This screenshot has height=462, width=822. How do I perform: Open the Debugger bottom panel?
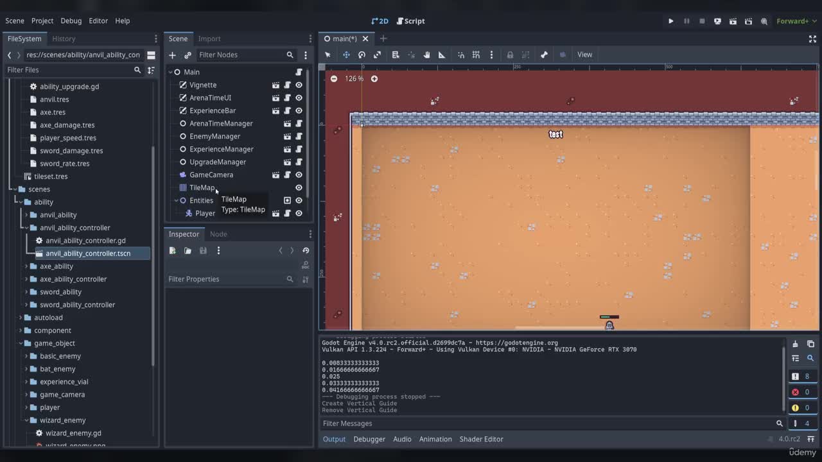pos(369,439)
